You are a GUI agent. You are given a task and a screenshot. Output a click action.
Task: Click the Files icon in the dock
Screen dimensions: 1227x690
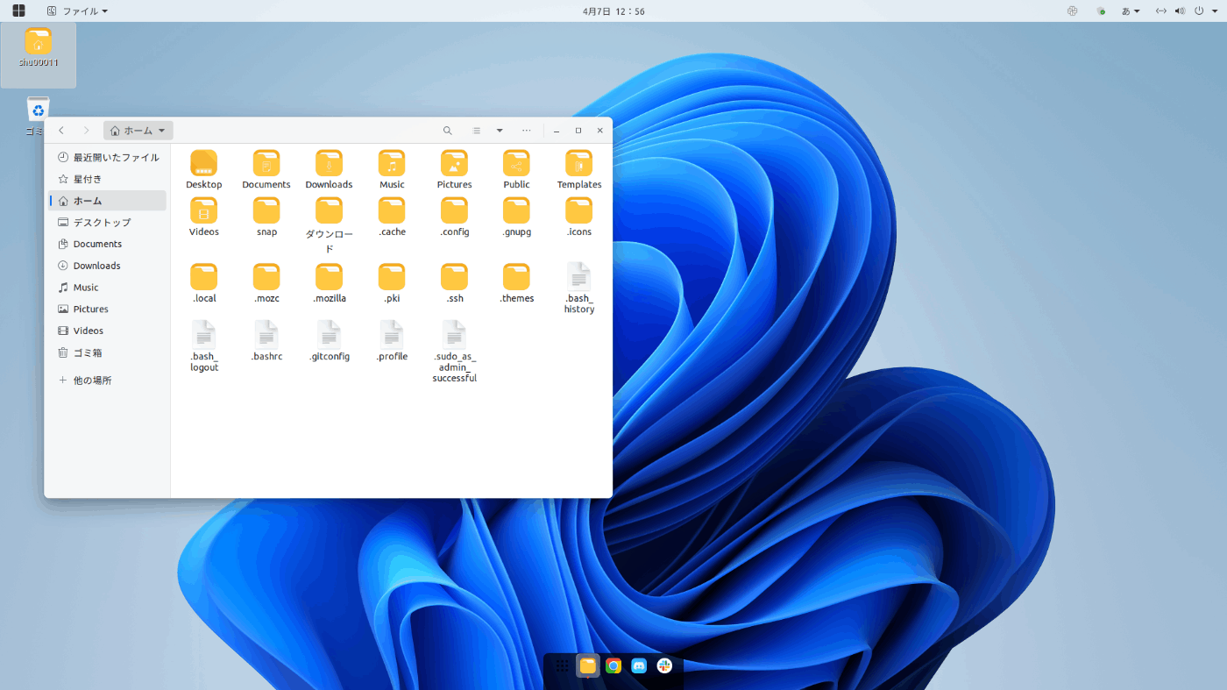pos(588,666)
